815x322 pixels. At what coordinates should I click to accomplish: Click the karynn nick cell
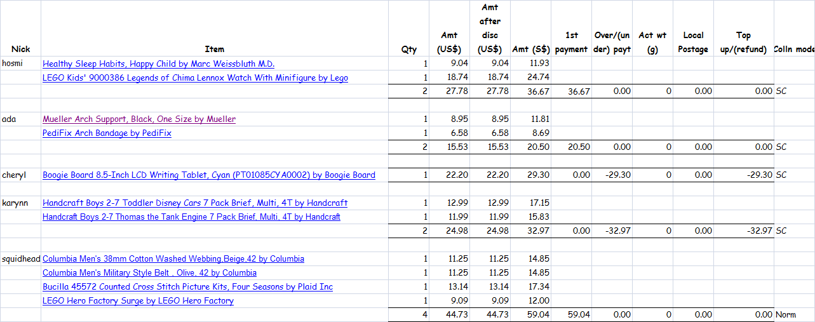[x=20, y=203]
